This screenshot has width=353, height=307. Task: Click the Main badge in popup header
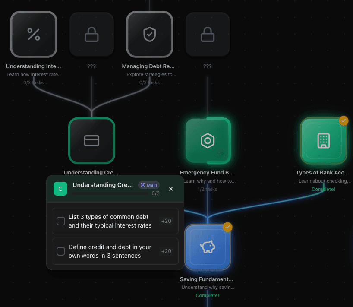click(149, 185)
